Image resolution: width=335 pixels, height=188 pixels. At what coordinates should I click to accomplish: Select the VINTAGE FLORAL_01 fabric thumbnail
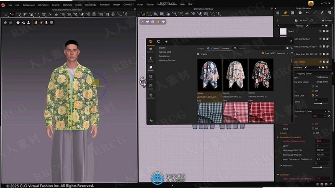[x=209, y=75]
